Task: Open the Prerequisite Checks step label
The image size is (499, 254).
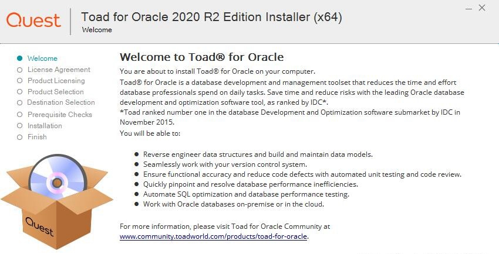Action: tap(60, 115)
